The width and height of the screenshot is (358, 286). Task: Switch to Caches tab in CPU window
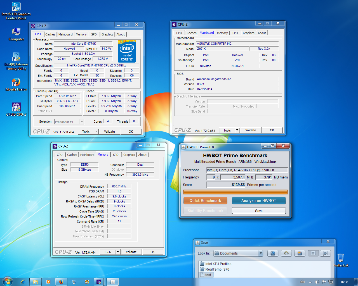(x=50, y=34)
